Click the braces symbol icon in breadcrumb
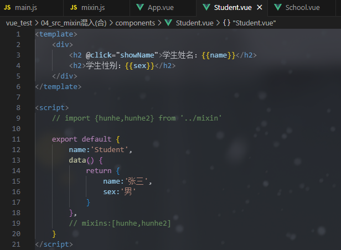Viewport: 341px width, 250px height. (x=226, y=23)
